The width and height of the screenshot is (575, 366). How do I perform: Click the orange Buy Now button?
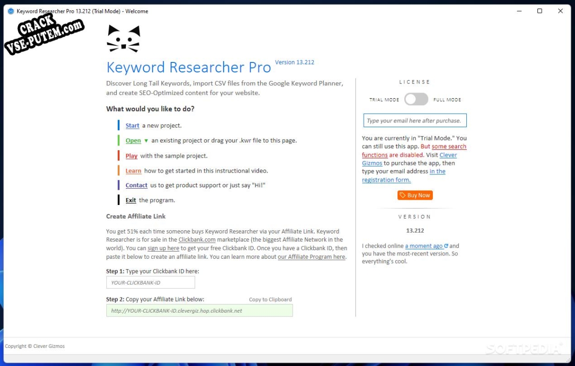pyautogui.click(x=415, y=195)
